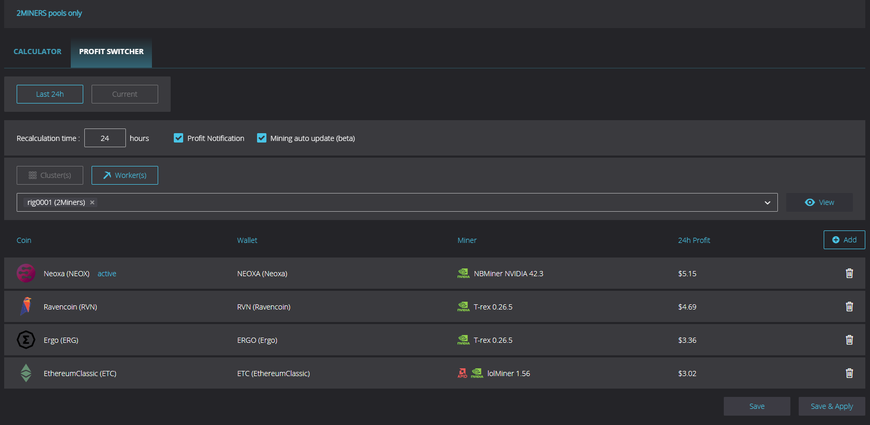The height and width of the screenshot is (425, 870).
Task: Delete EthereumClassic row with trash icon
Action: point(849,373)
